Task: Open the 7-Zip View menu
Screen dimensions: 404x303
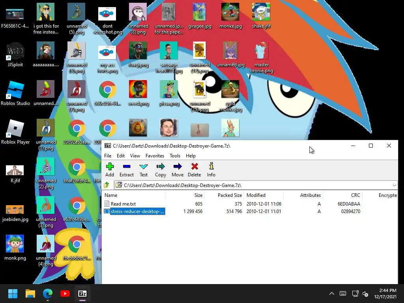Action: pos(135,155)
